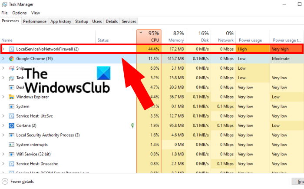Click the Wifi Service (32 bit) icon
The width and height of the screenshot is (304, 189).
coord(11,154)
